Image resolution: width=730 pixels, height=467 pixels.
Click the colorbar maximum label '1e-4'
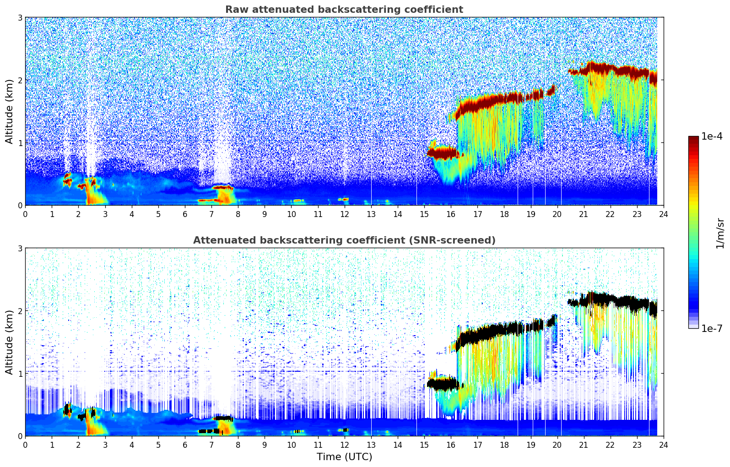click(712, 136)
